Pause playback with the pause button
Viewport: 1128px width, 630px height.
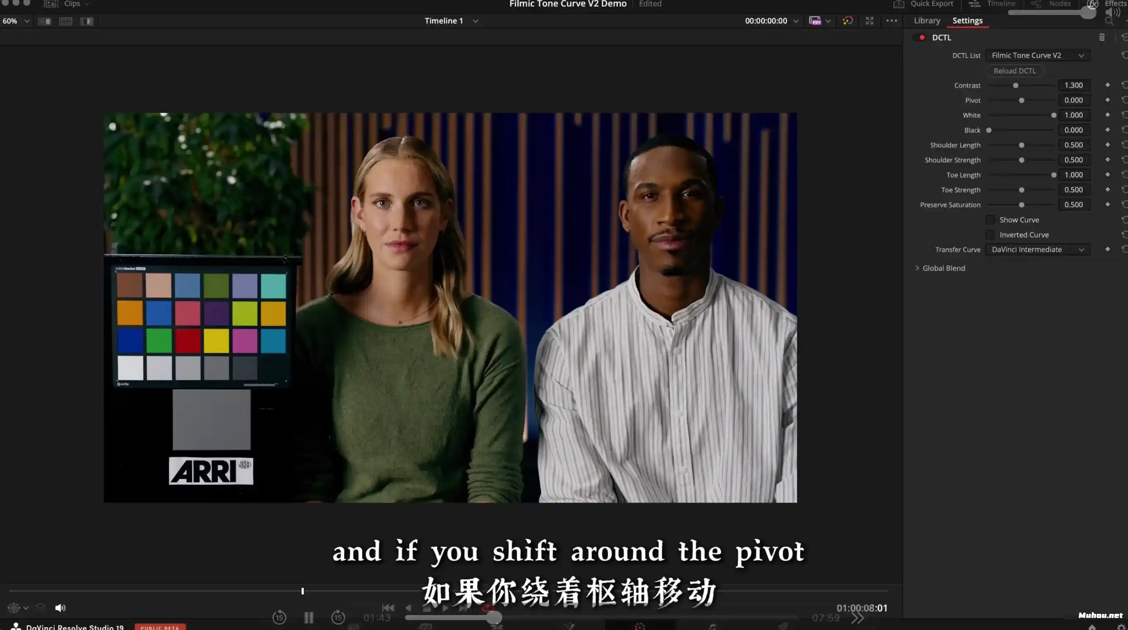coord(309,618)
